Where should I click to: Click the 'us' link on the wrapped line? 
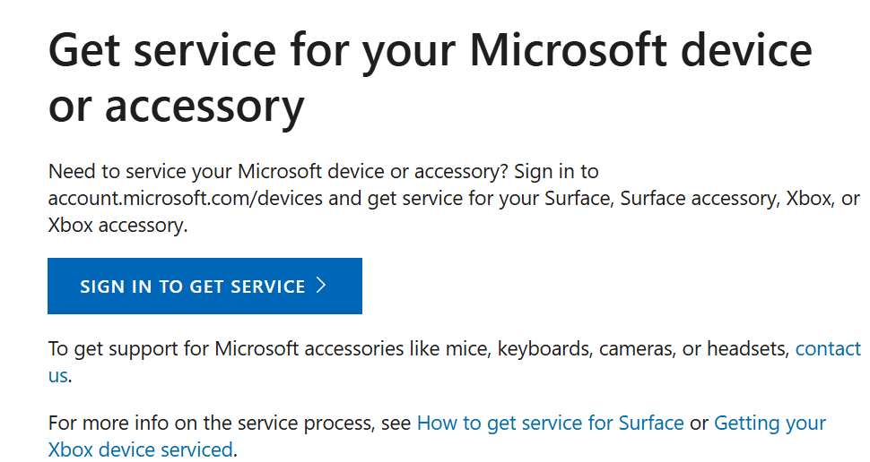(57, 375)
